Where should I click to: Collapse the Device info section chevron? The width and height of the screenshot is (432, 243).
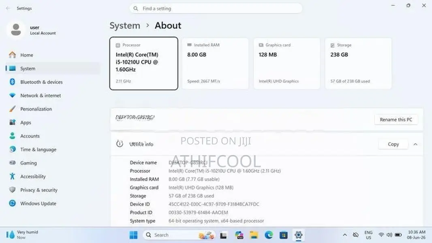(415, 144)
